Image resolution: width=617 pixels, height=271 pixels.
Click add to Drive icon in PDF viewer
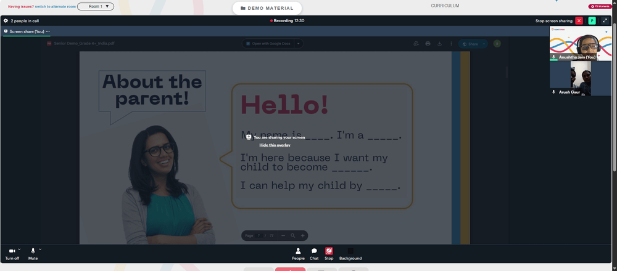(416, 44)
